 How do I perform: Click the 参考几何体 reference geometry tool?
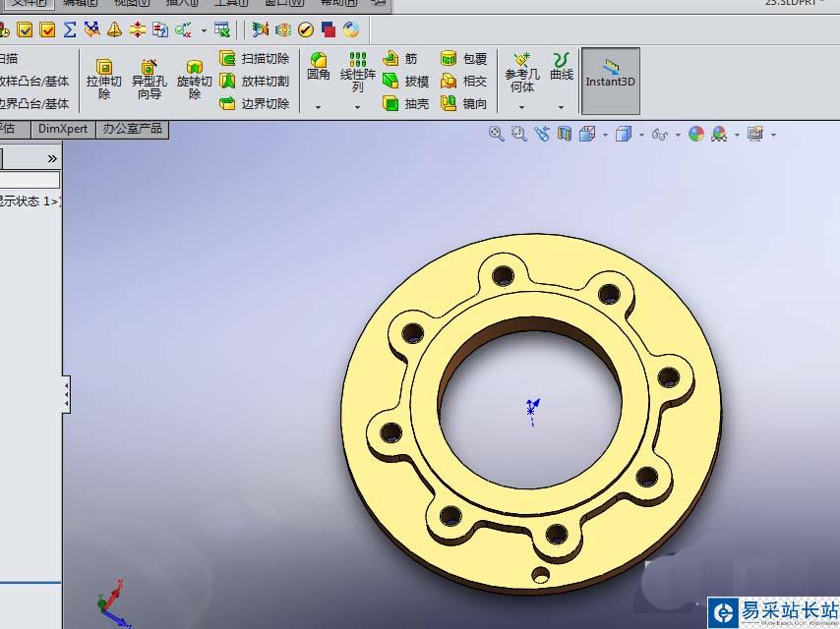click(521, 73)
